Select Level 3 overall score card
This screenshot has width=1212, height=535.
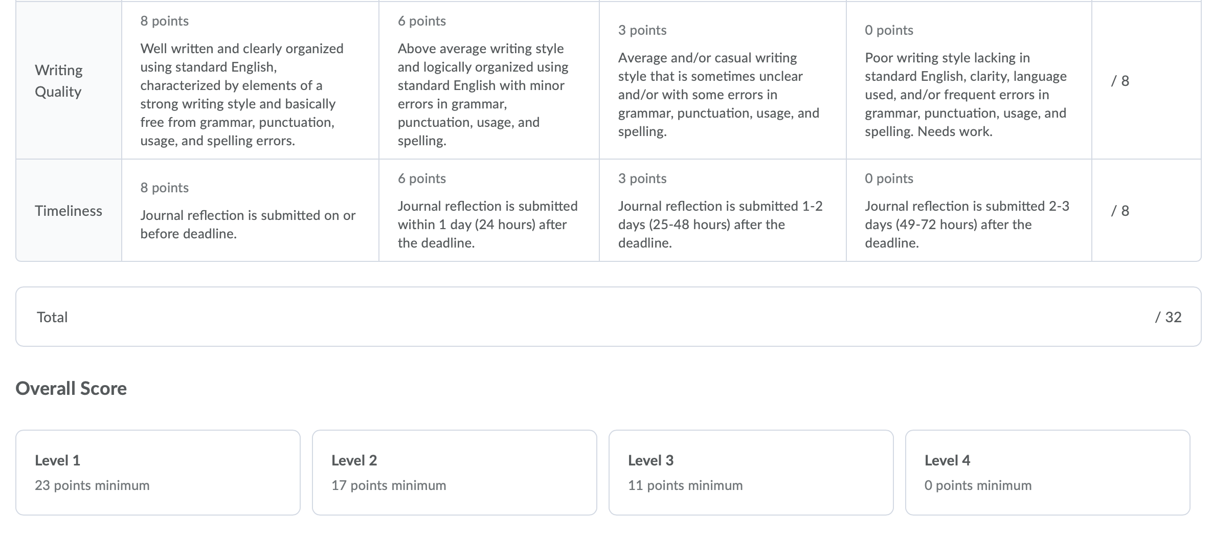751,473
